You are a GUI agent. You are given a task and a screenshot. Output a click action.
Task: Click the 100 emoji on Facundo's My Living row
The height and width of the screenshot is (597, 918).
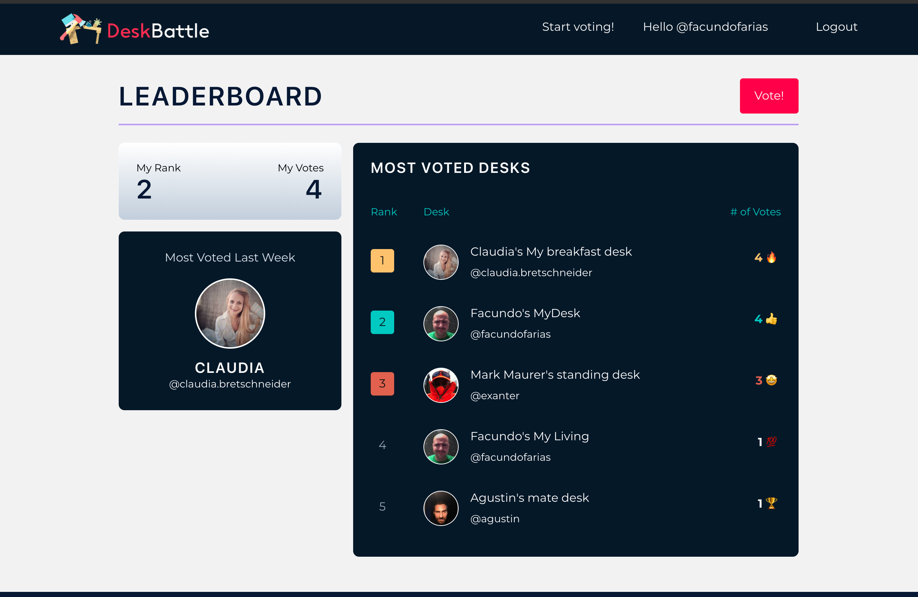click(x=771, y=442)
